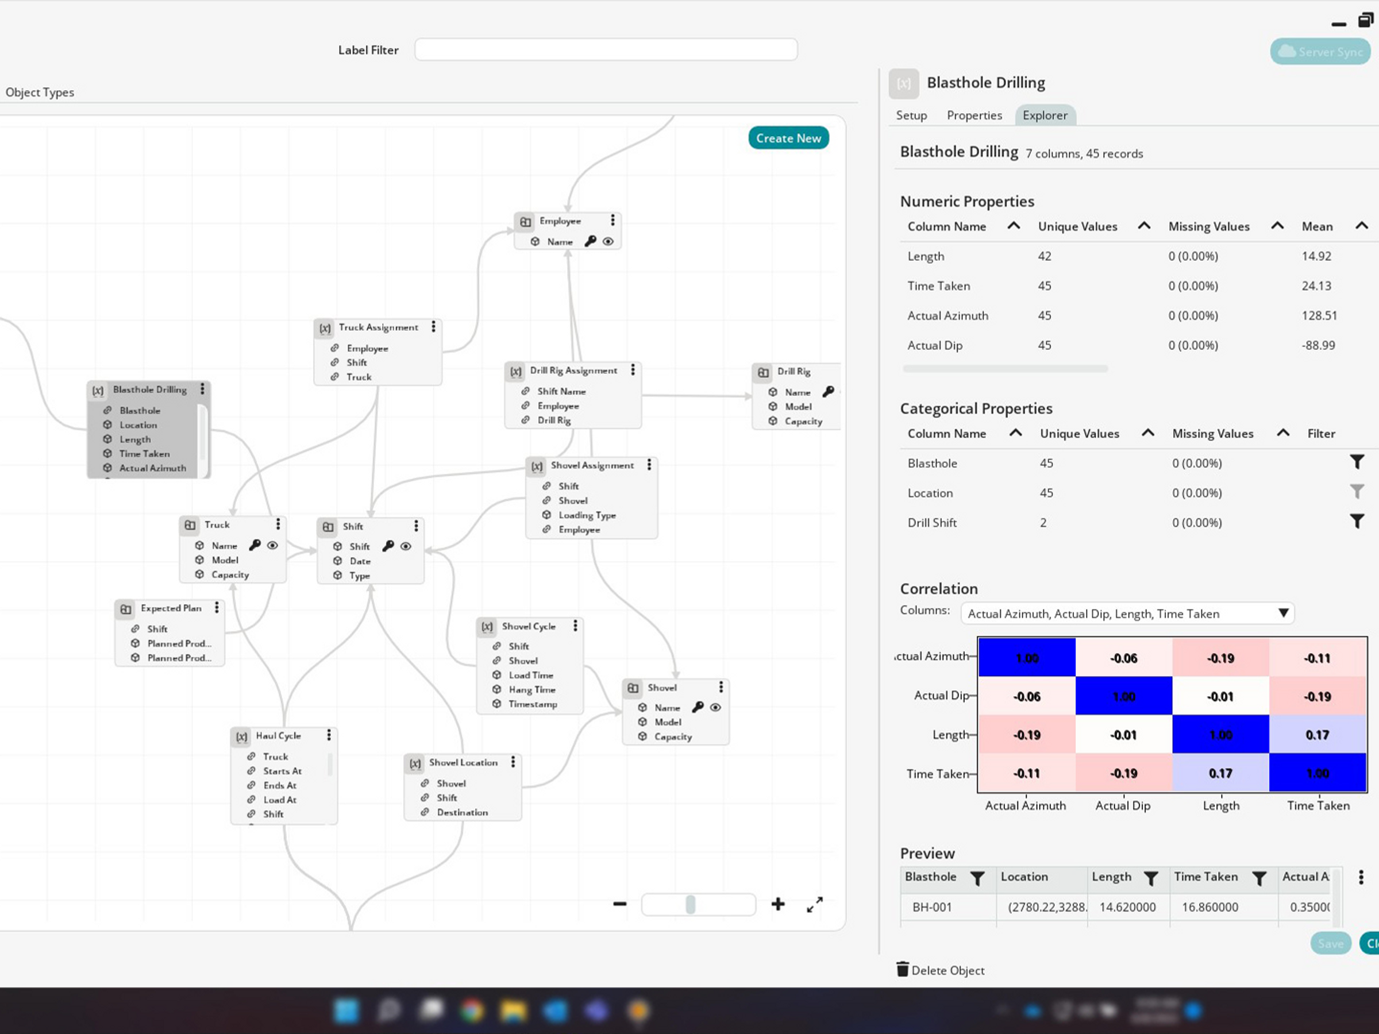
Task: Select the Explorer tab
Action: pyautogui.click(x=1045, y=115)
